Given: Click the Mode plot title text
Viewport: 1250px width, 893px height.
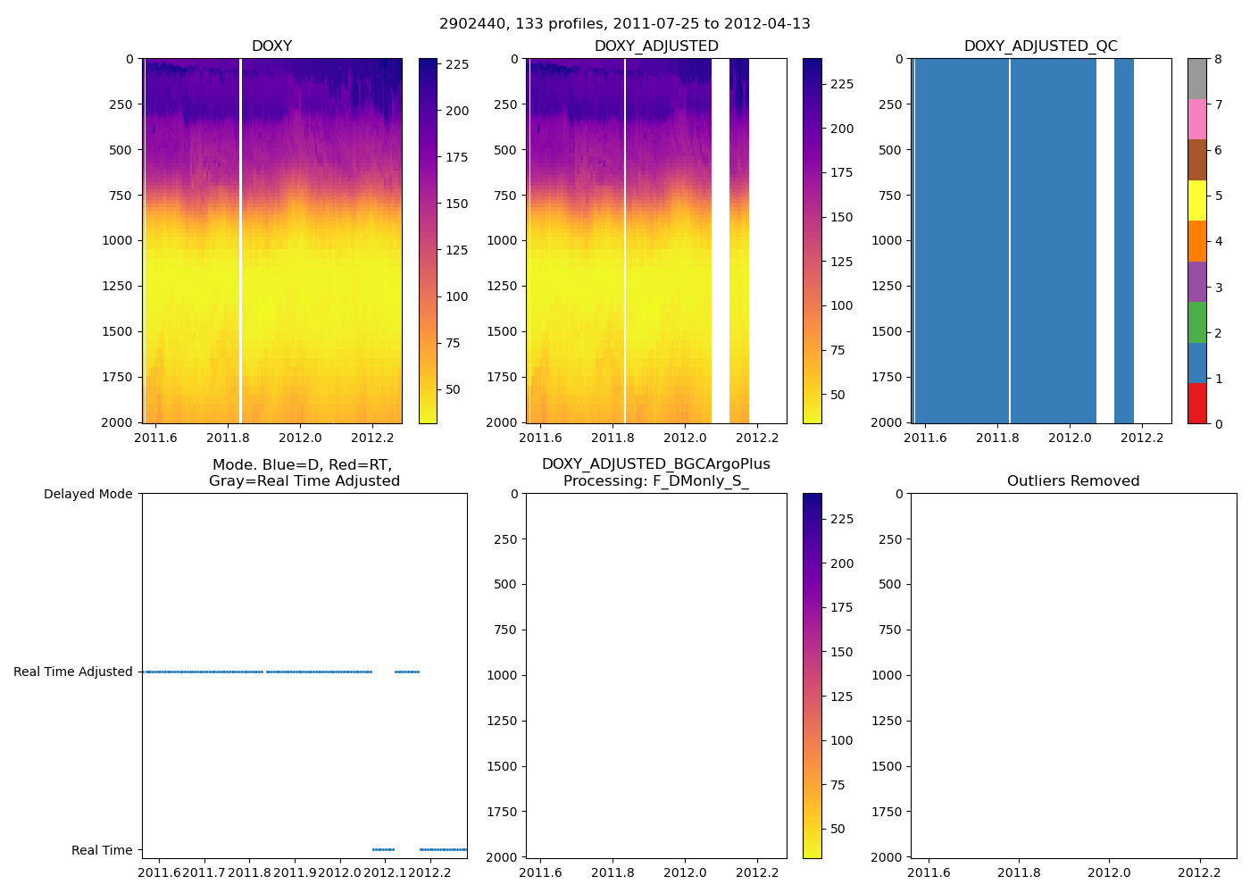Looking at the screenshot, I should [304, 472].
